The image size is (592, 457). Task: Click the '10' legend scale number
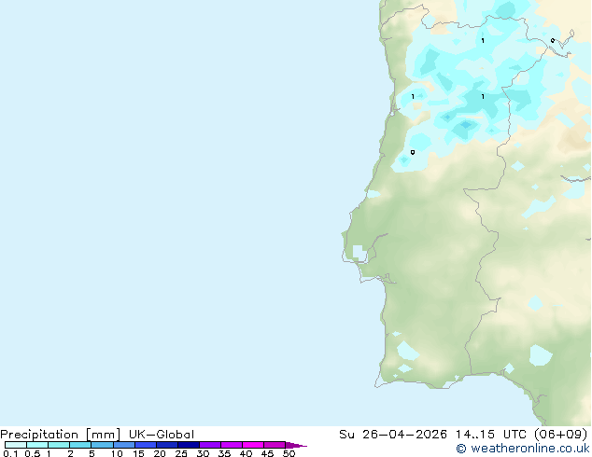coord(117,453)
